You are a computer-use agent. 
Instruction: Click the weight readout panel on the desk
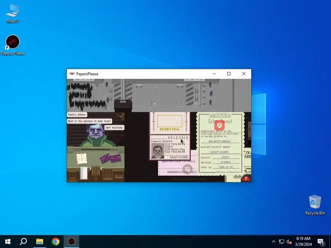coord(119,176)
